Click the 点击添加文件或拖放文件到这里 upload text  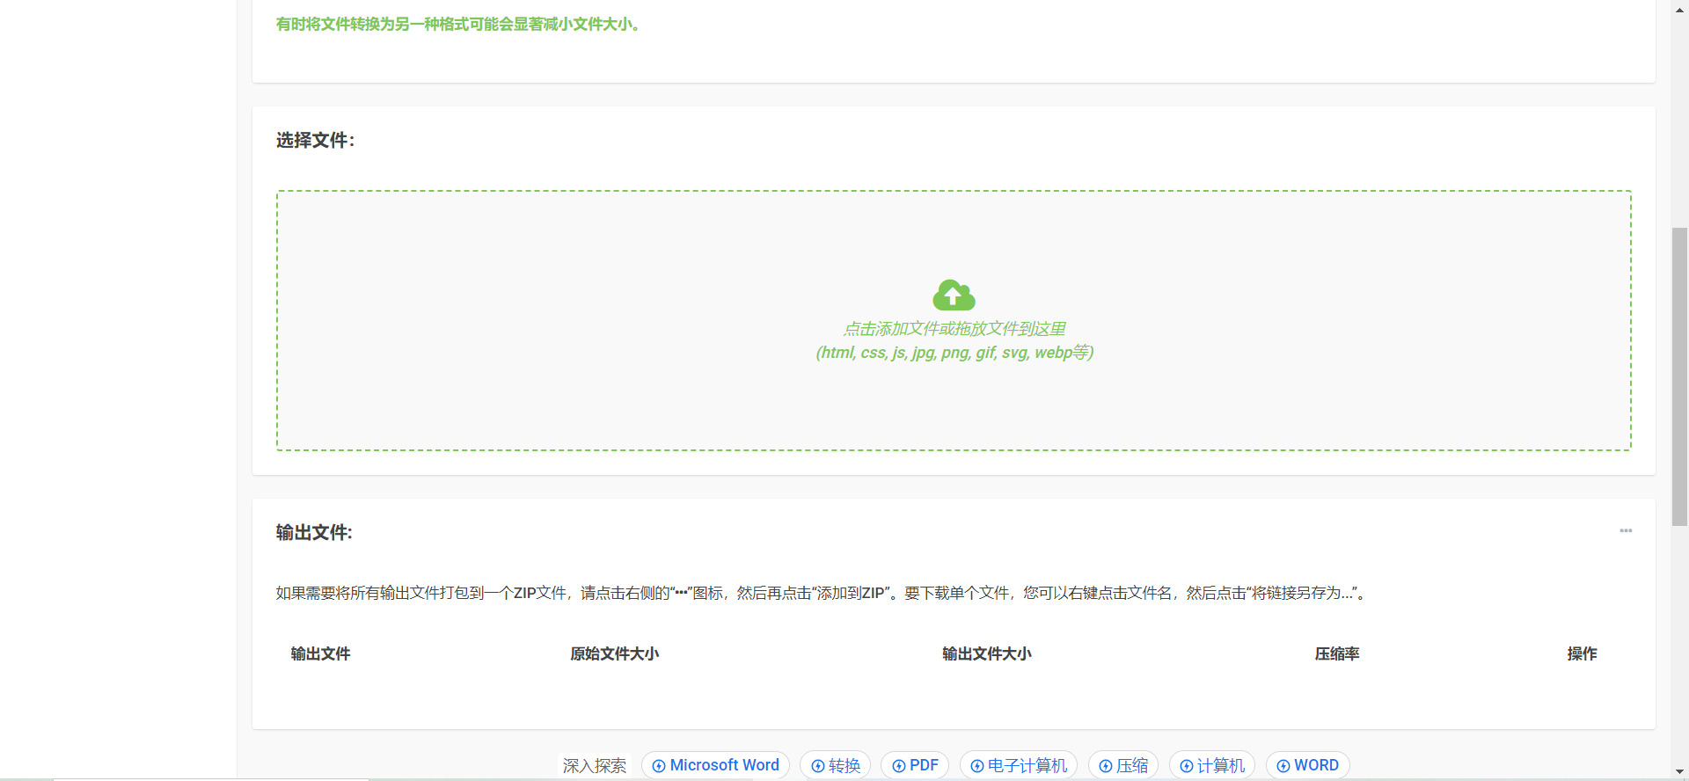(x=954, y=329)
